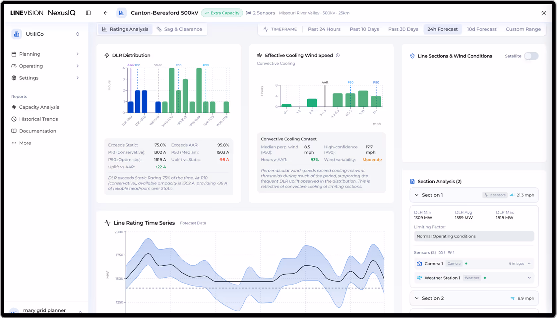Open the UtiliCo organization switcher
557x318 pixels.
[x=78, y=34]
